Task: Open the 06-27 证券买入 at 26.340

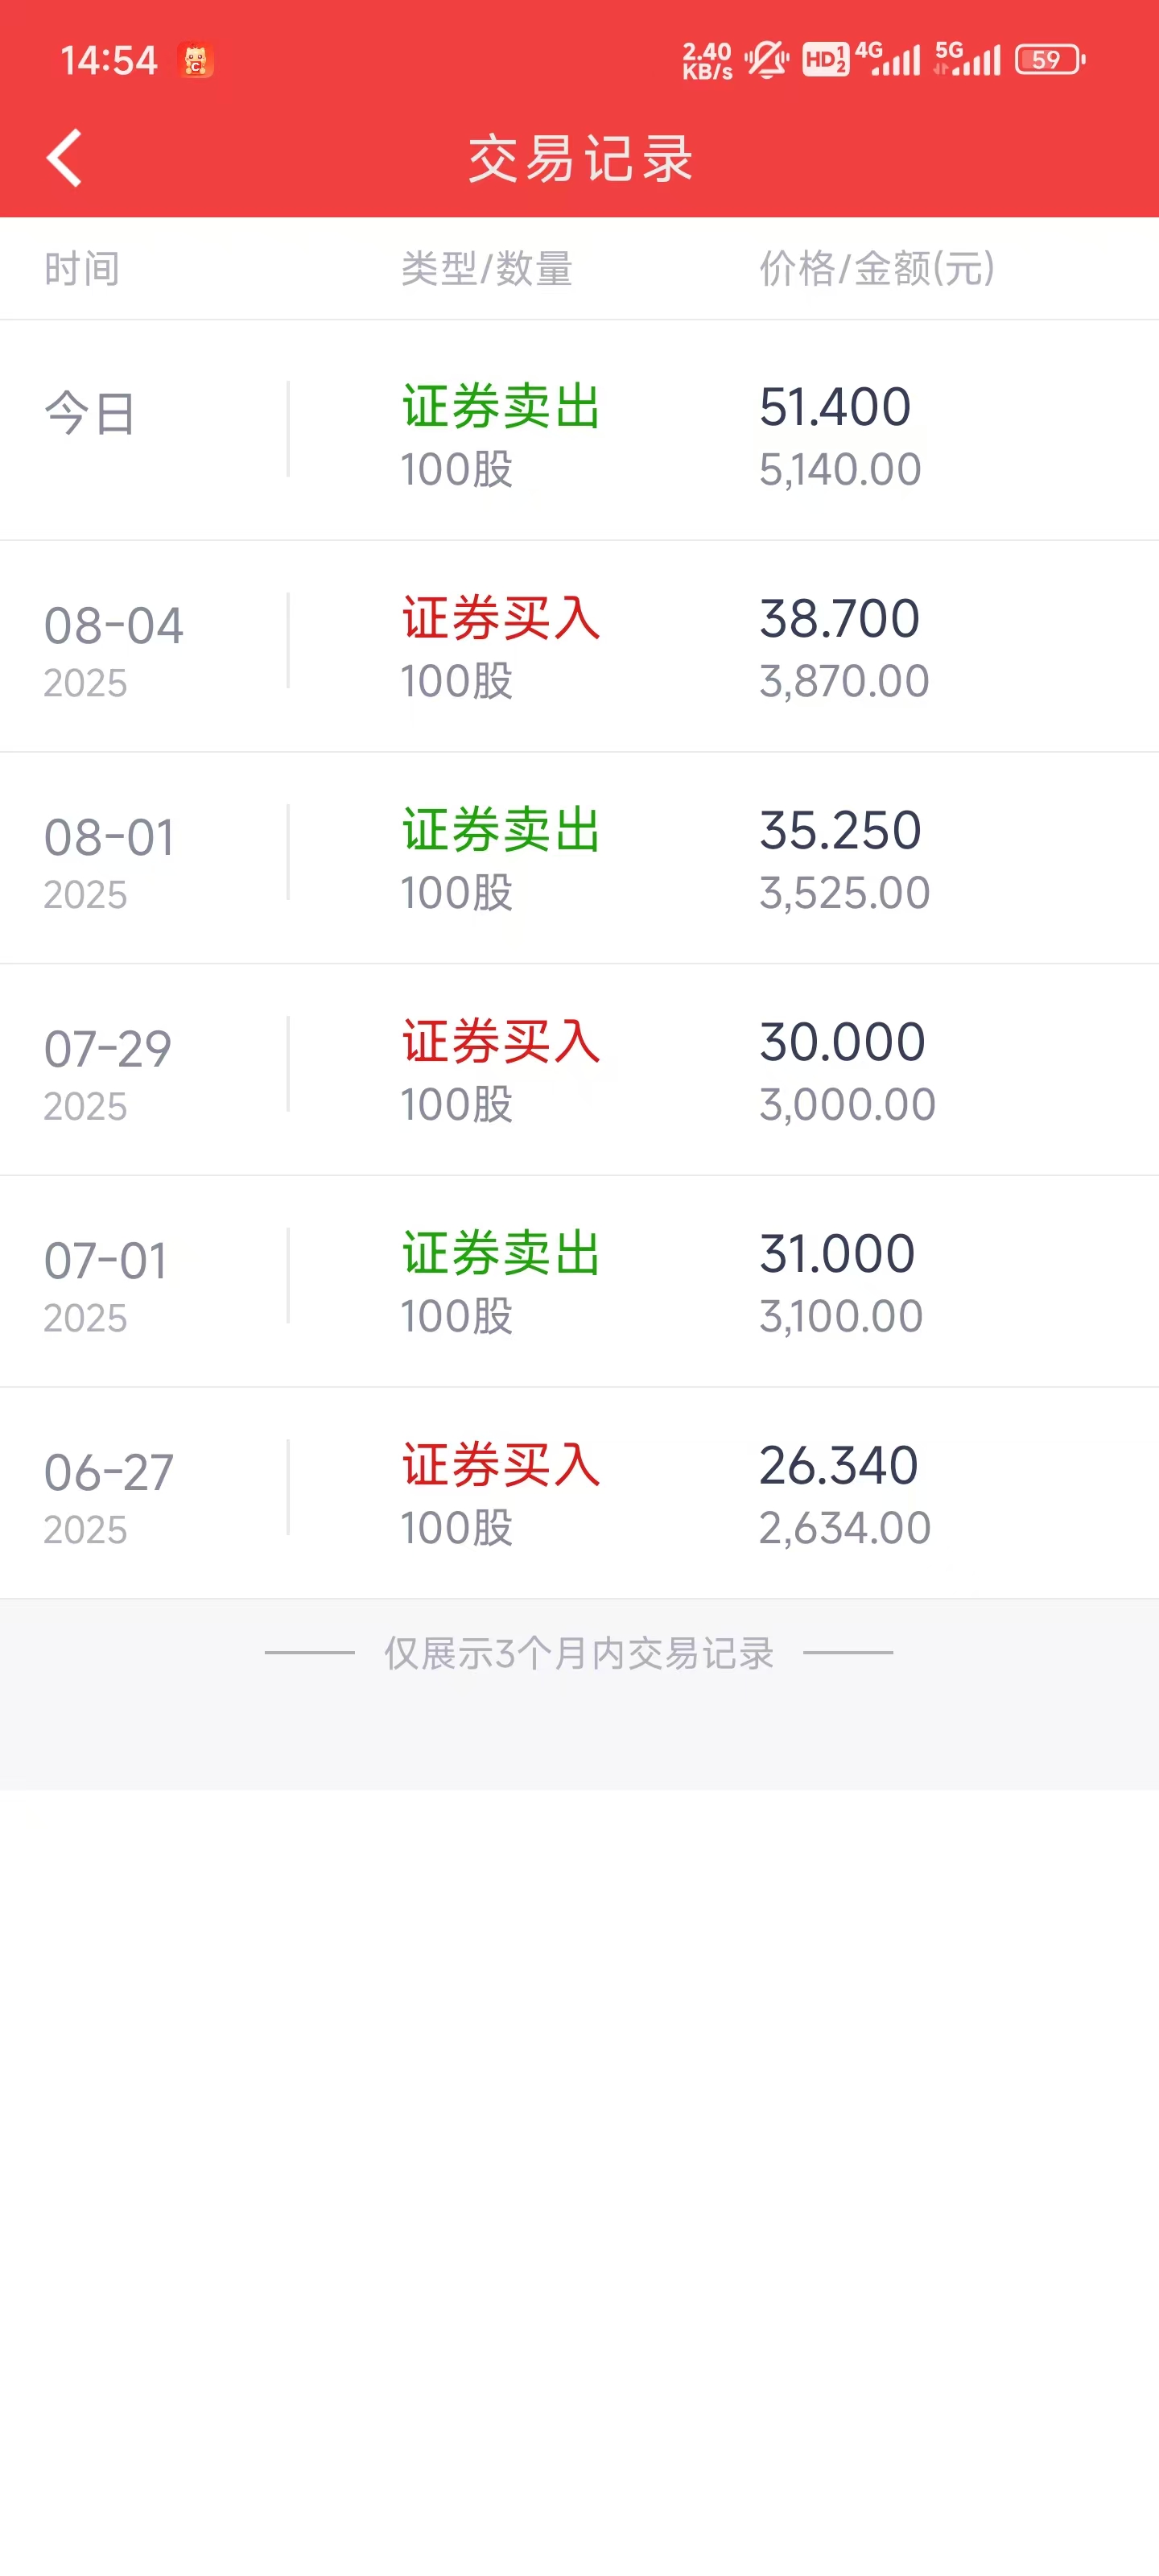Action: click(579, 1495)
